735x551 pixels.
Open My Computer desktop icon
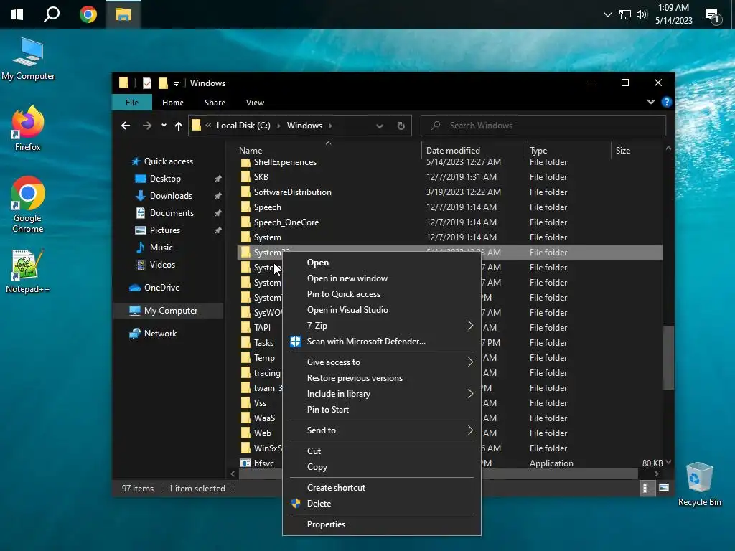tap(28, 59)
